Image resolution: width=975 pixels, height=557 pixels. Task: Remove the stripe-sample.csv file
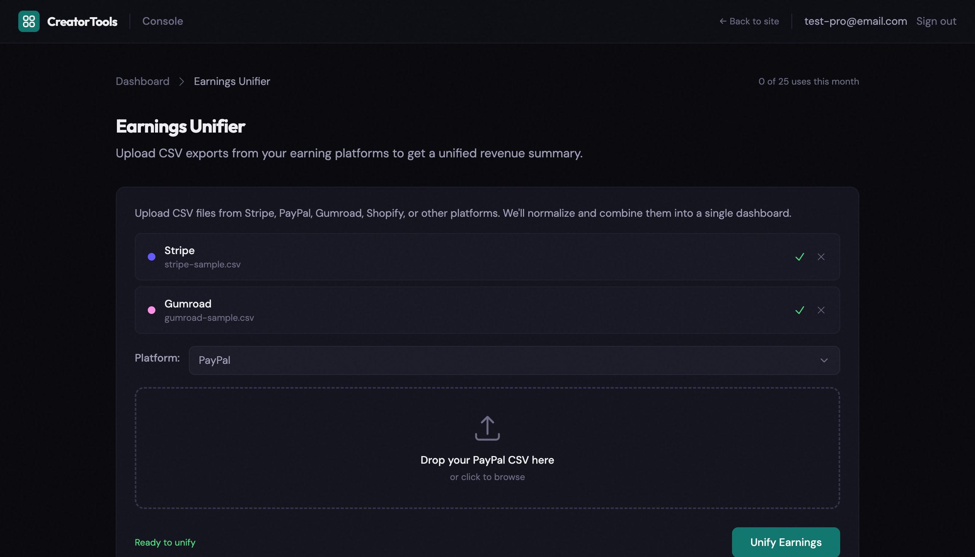click(821, 257)
